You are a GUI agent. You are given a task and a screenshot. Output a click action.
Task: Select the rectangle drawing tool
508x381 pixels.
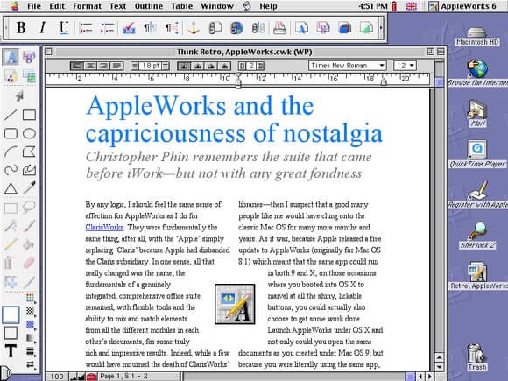click(29, 115)
